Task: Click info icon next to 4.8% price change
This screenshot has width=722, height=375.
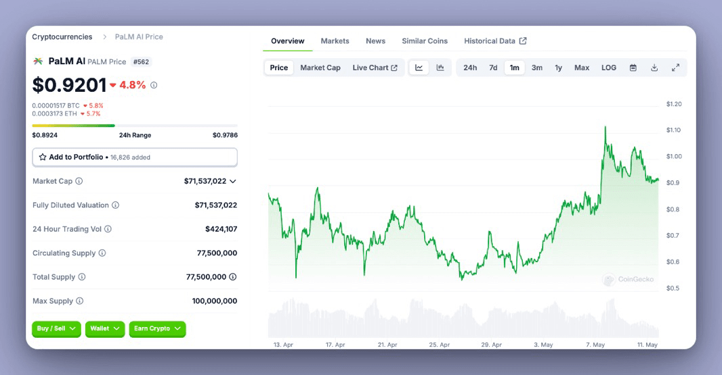Action: (154, 85)
